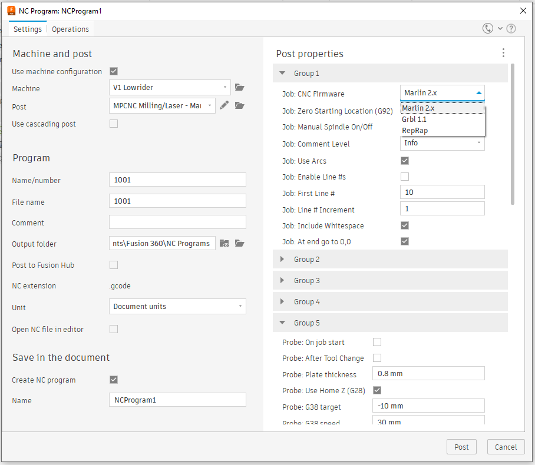535x465 pixels.
Task: Click the help question mark icon
Action: tap(511, 28)
